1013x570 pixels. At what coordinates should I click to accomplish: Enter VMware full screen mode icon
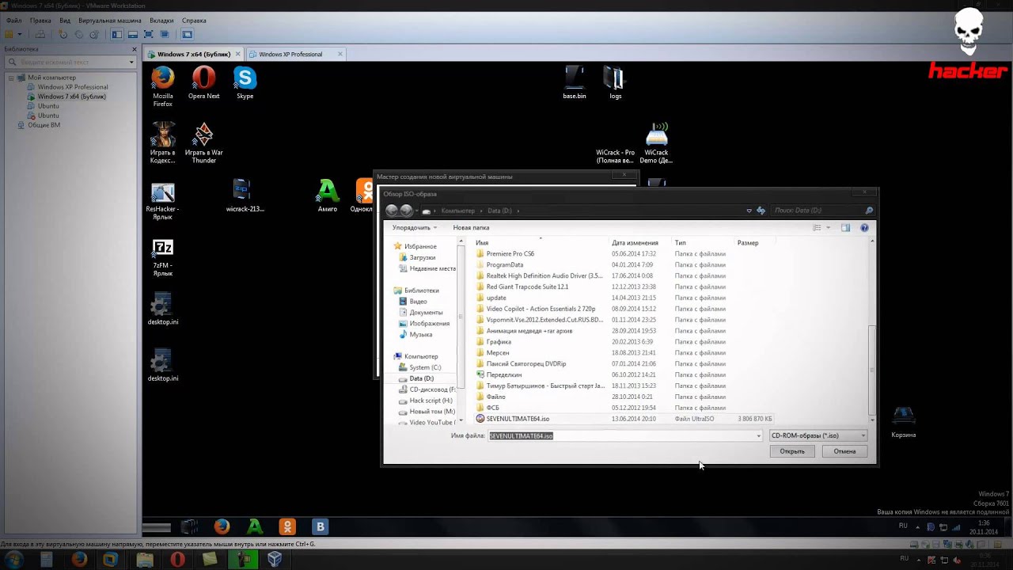click(148, 34)
